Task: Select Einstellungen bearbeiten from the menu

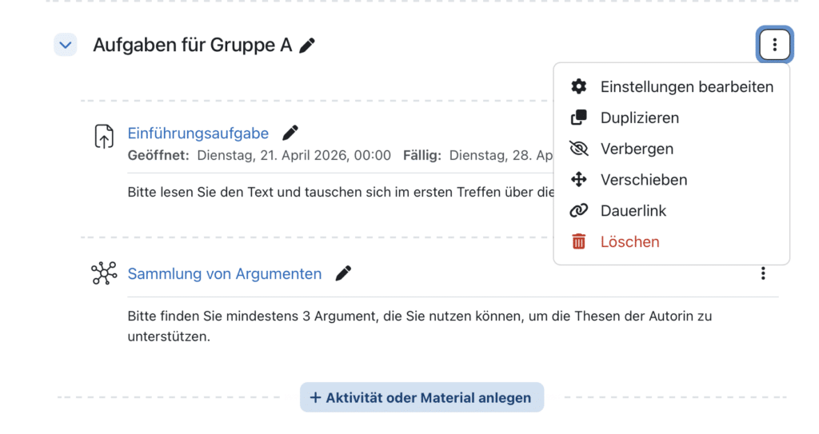Action: pyautogui.click(x=686, y=86)
